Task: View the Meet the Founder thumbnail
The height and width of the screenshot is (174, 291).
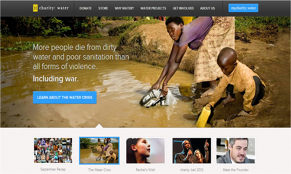Action: pos(236,151)
